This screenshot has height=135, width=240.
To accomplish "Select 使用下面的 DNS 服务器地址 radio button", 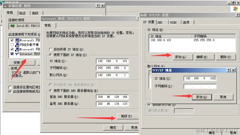I will pos(51,91).
